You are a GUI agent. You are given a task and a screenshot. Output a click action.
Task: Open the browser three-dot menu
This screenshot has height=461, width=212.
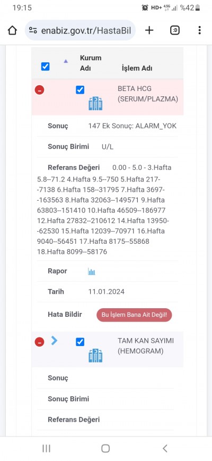pyautogui.click(x=199, y=30)
